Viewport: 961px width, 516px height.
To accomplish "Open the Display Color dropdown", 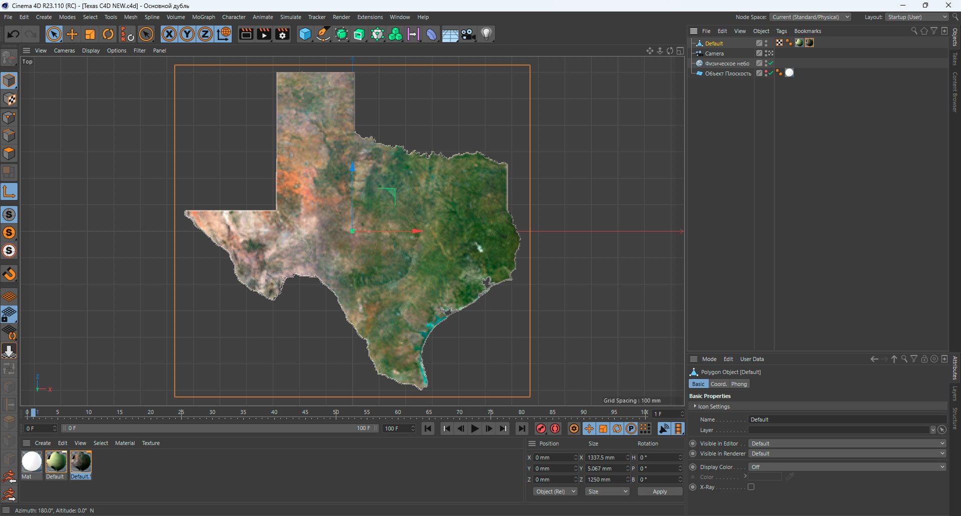I will click(x=847, y=467).
